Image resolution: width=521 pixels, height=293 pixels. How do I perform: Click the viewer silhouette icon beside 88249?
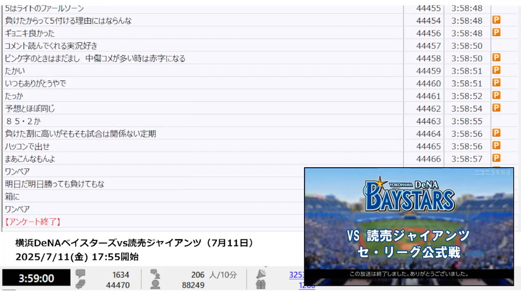[x=155, y=285]
